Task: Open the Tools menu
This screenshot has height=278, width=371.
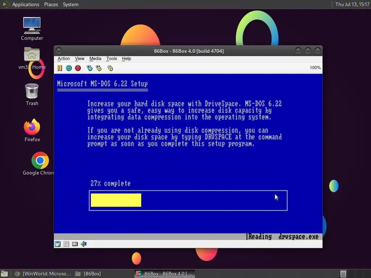Action: 112,59
